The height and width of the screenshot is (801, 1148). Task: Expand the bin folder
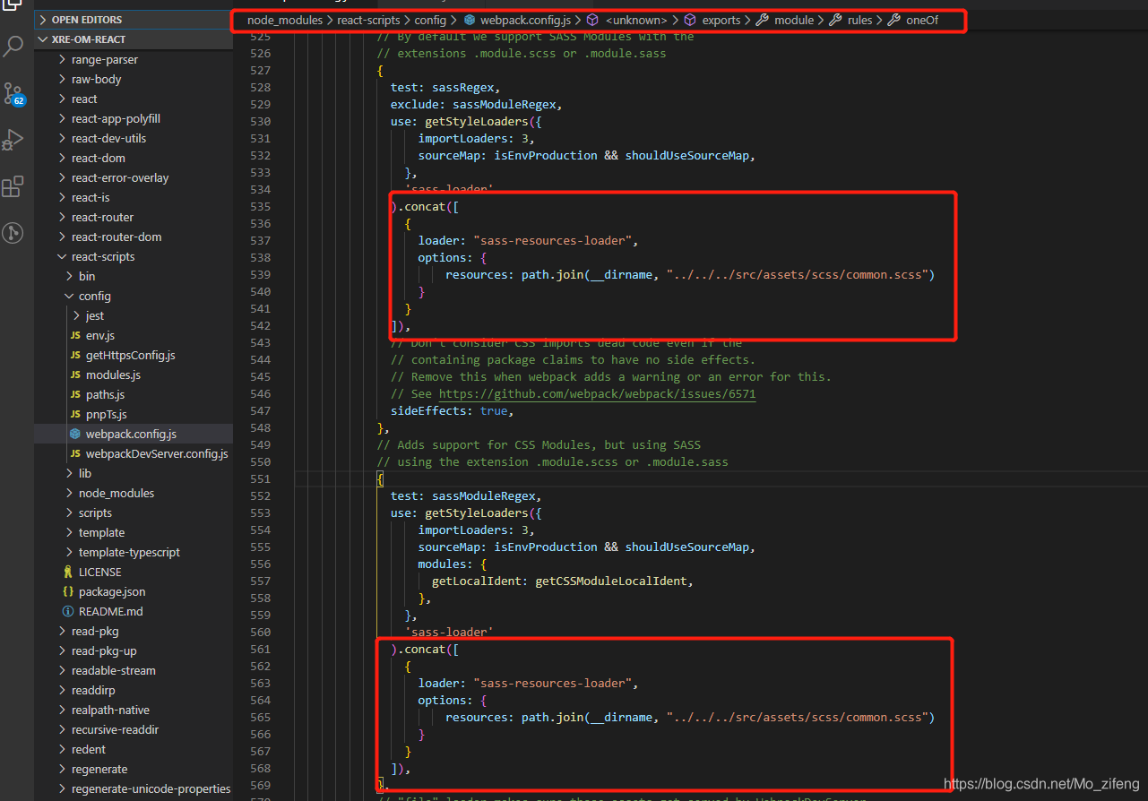[x=69, y=276]
